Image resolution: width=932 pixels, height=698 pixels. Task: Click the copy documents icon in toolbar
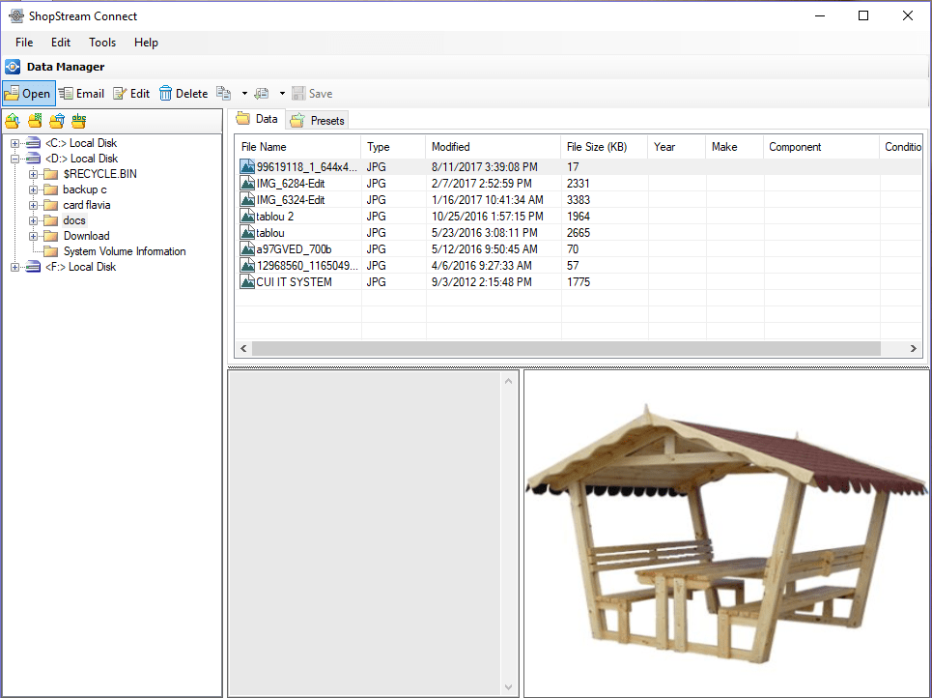(x=224, y=94)
